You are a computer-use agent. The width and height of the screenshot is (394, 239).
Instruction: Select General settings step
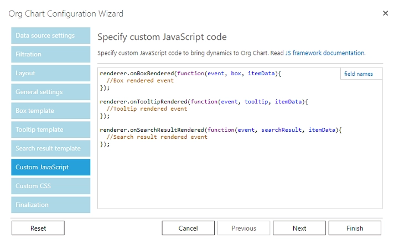point(50,92)
